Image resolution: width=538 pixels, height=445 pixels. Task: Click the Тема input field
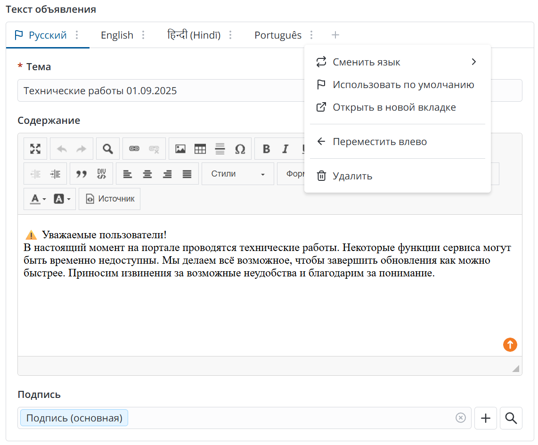coord(160,91)
